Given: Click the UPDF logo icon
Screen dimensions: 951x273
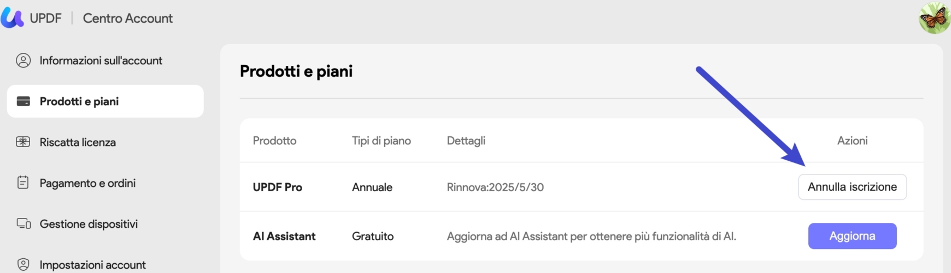Looking at the screenshot, I should (x=12, y=17).
